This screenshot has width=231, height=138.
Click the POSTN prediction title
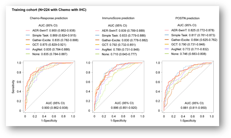click(x=187, y=18)
